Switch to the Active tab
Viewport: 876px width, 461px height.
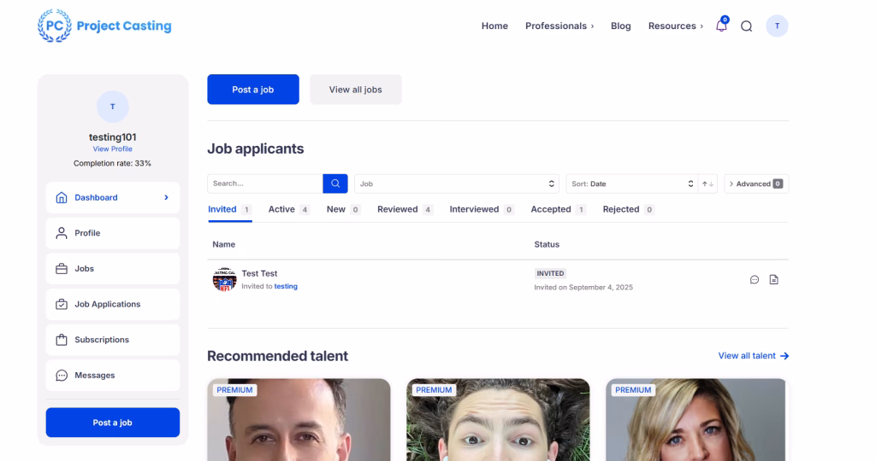pos(289,210)
